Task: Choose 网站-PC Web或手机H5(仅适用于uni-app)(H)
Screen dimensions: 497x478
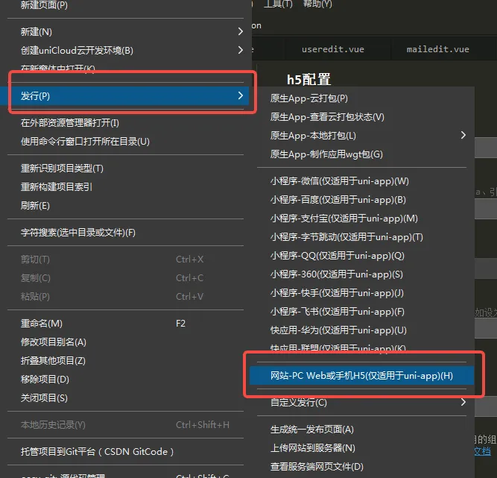Action: (361, 376)
